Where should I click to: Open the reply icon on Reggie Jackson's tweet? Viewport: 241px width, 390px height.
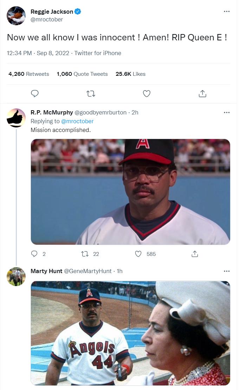[x=34, y=93]
